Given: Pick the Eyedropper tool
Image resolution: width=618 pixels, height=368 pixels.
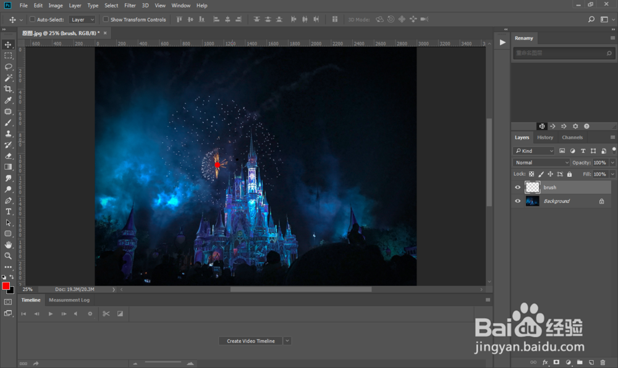Looking at the screenshot, I should pyautogui.click(x=9, y=100).
